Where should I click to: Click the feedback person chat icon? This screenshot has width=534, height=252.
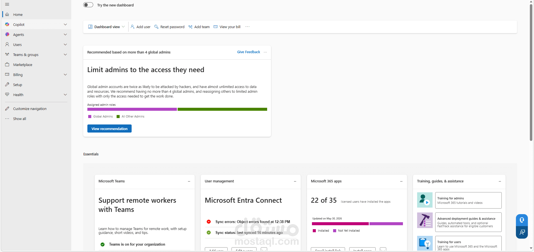(x=522, y=232)
